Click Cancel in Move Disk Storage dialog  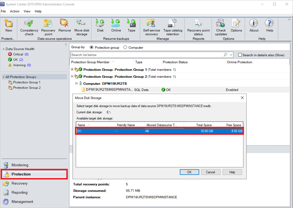click(211, 172)
